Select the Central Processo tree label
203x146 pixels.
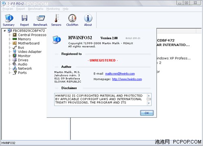[x=32, y=35]
